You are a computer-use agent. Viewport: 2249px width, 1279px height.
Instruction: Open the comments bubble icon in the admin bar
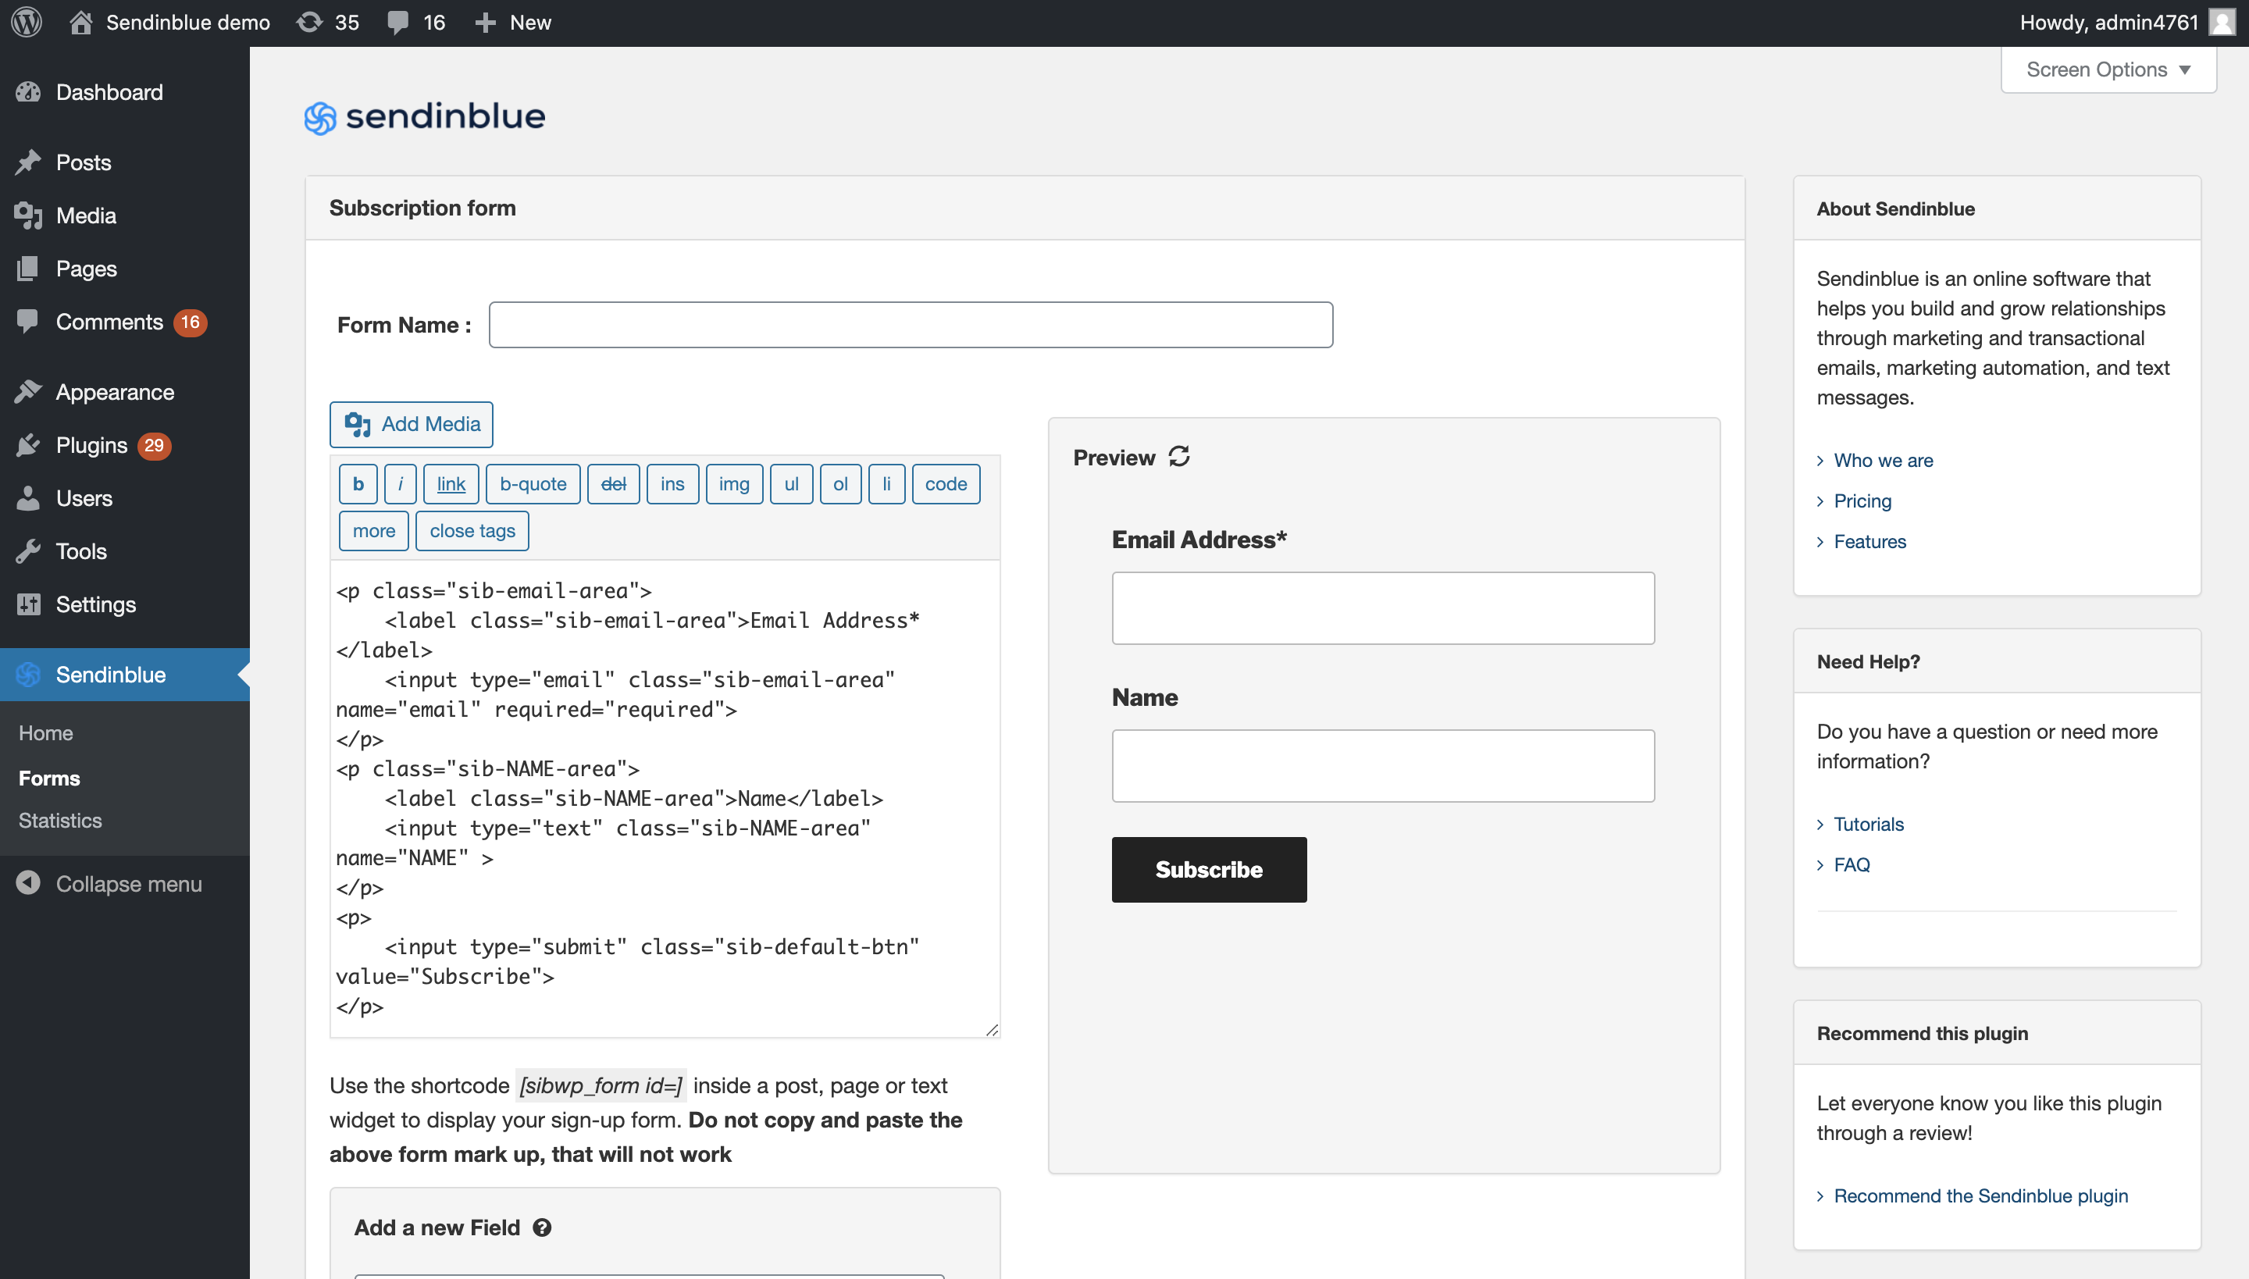[398, 22]
